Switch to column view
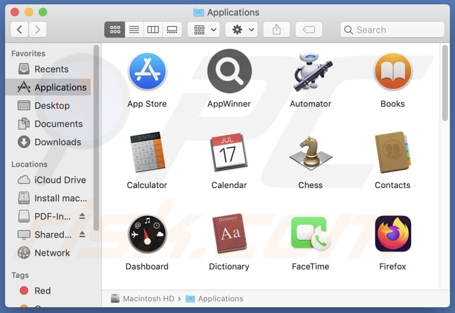The height and width of the screenshot is (313, 455). (153, 29)
